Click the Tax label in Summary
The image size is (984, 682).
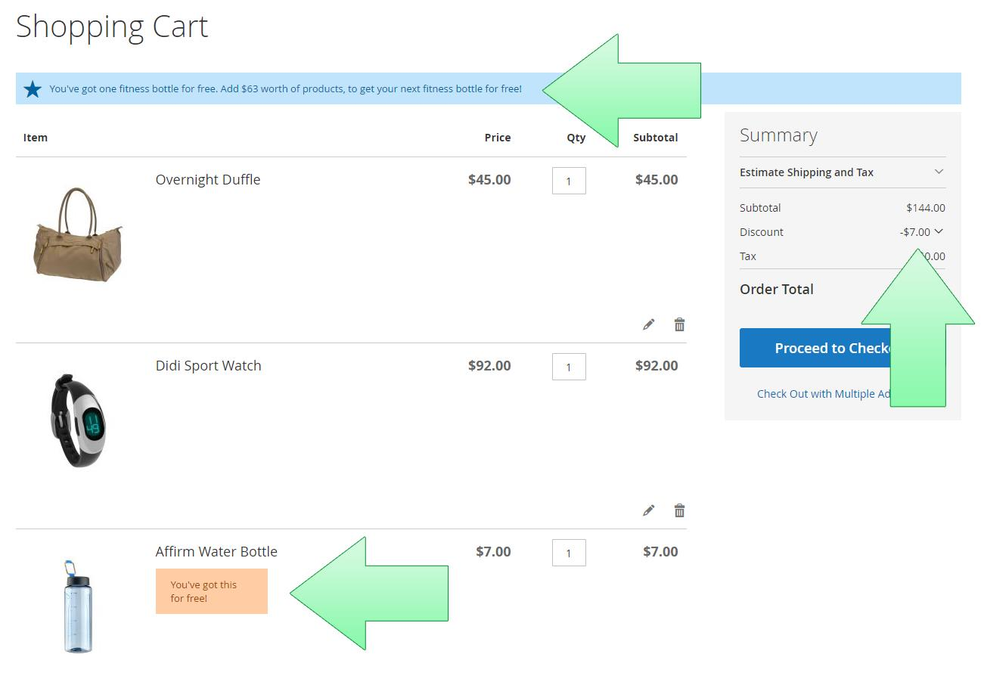point(748,256)
